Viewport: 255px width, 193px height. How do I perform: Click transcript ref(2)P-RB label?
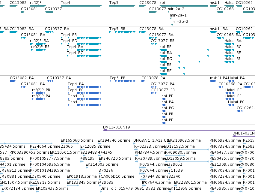click(x=40, y=47)
